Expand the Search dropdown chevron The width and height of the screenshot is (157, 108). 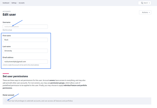pos(149,3)
